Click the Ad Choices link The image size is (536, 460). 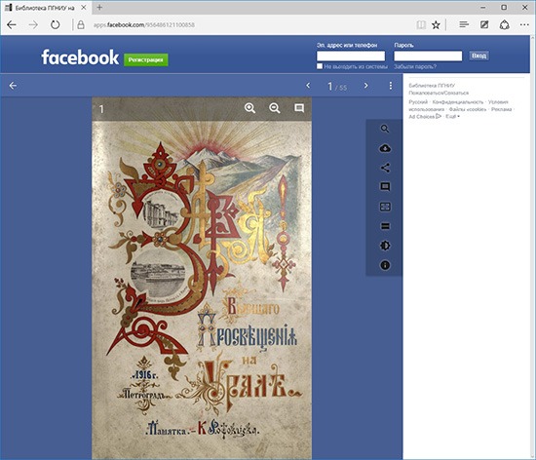pos(425,117)
